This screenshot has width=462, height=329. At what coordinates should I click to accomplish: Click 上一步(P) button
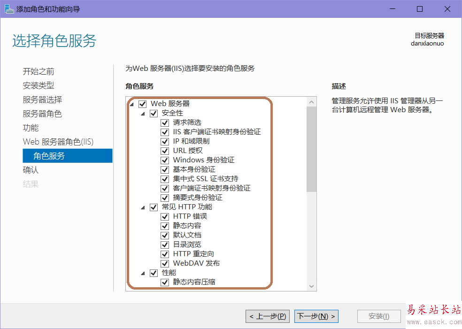pos(268,316)
